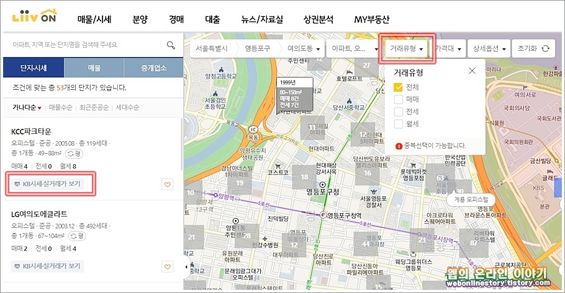Click map cluster marker 16
Image resolution: width=565 pixels, height=293 pixels.
tap(367, 173)
